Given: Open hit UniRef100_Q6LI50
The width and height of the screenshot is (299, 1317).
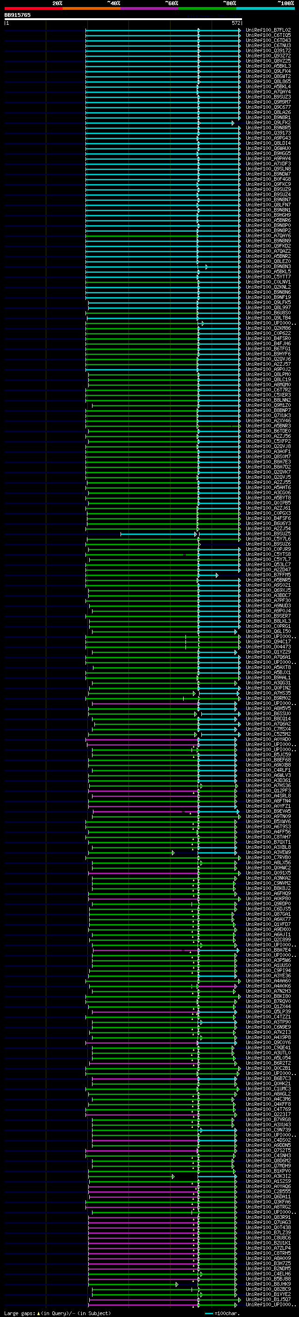Looking at the screenshot, I should (x=268, y=632).
